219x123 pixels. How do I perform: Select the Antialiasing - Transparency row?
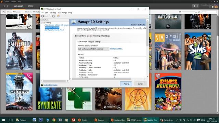click(112, 75)
